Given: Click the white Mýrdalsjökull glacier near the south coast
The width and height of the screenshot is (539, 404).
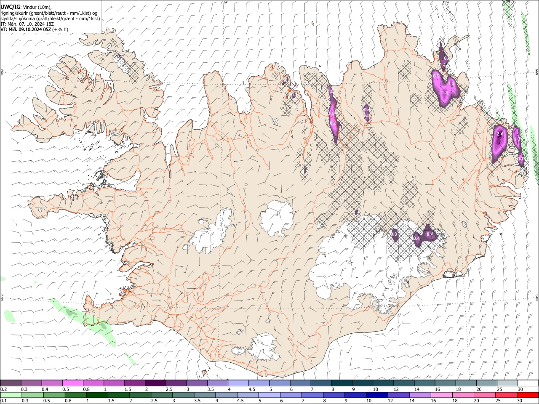Looking at the screenshot, I should pos(264,348).
